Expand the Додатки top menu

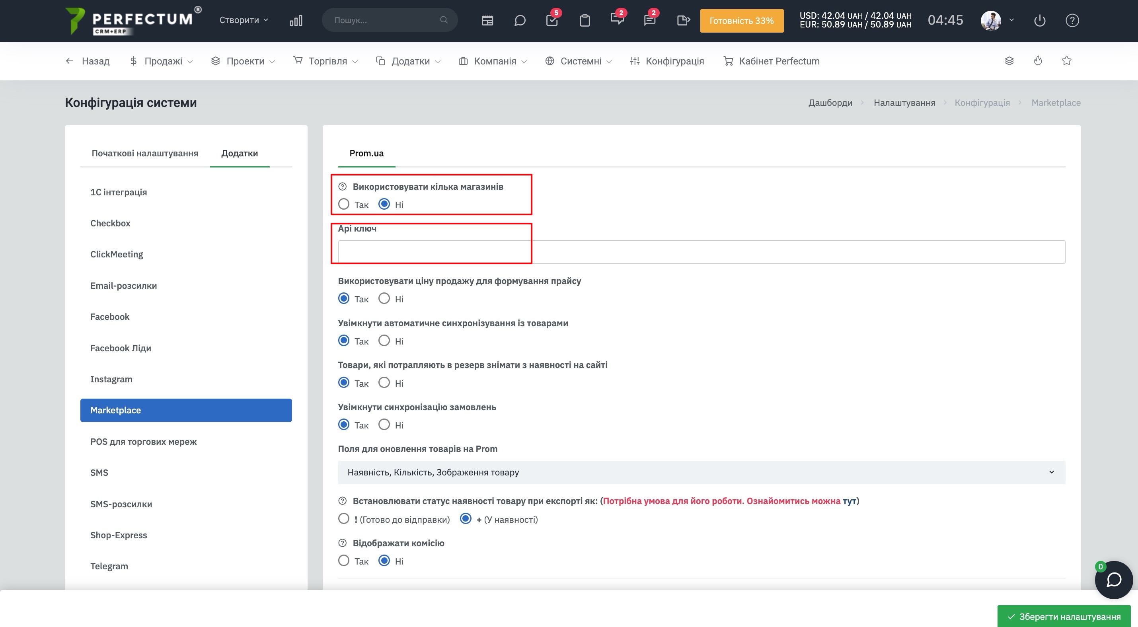click(x=408, y=61)
